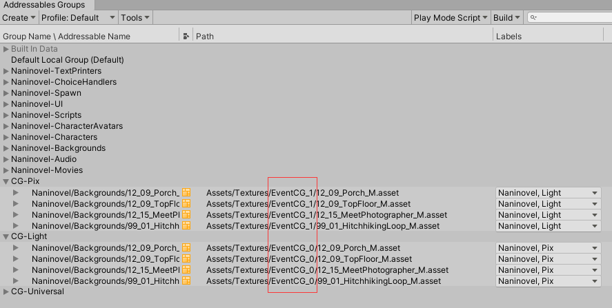Click the asset icon beside 12_15_MeetPhotographer in CG-Pix
Image resolution: width=612 pixels, height=308 pixels.
186,215
